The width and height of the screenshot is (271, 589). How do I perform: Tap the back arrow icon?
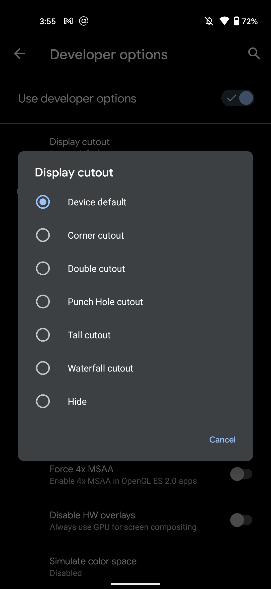tap(19, 54)
